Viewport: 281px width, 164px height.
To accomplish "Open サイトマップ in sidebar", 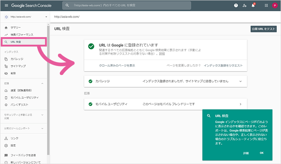I will pyautogui.click(x=18, y=66).
